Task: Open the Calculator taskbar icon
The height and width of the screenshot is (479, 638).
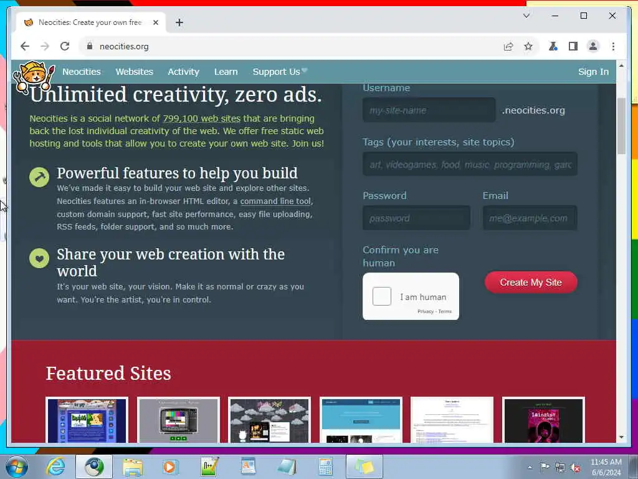Action: pos(325,467)
